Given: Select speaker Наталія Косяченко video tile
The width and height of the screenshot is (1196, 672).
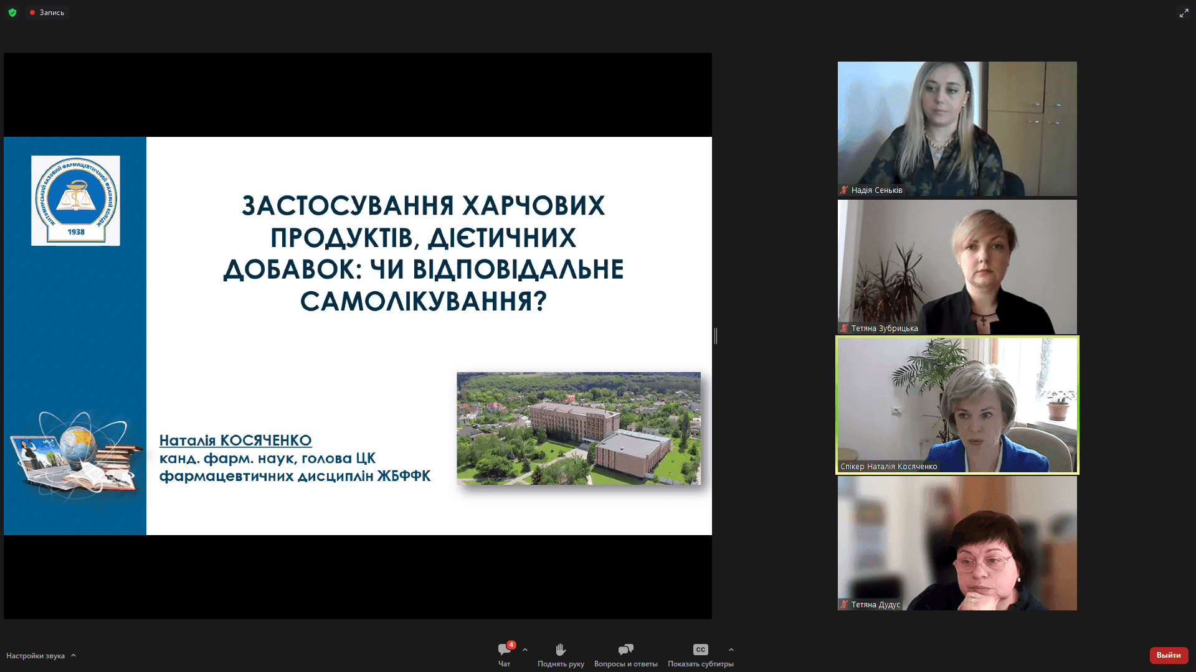Looking at the screenshot, I should coord(957,405).
